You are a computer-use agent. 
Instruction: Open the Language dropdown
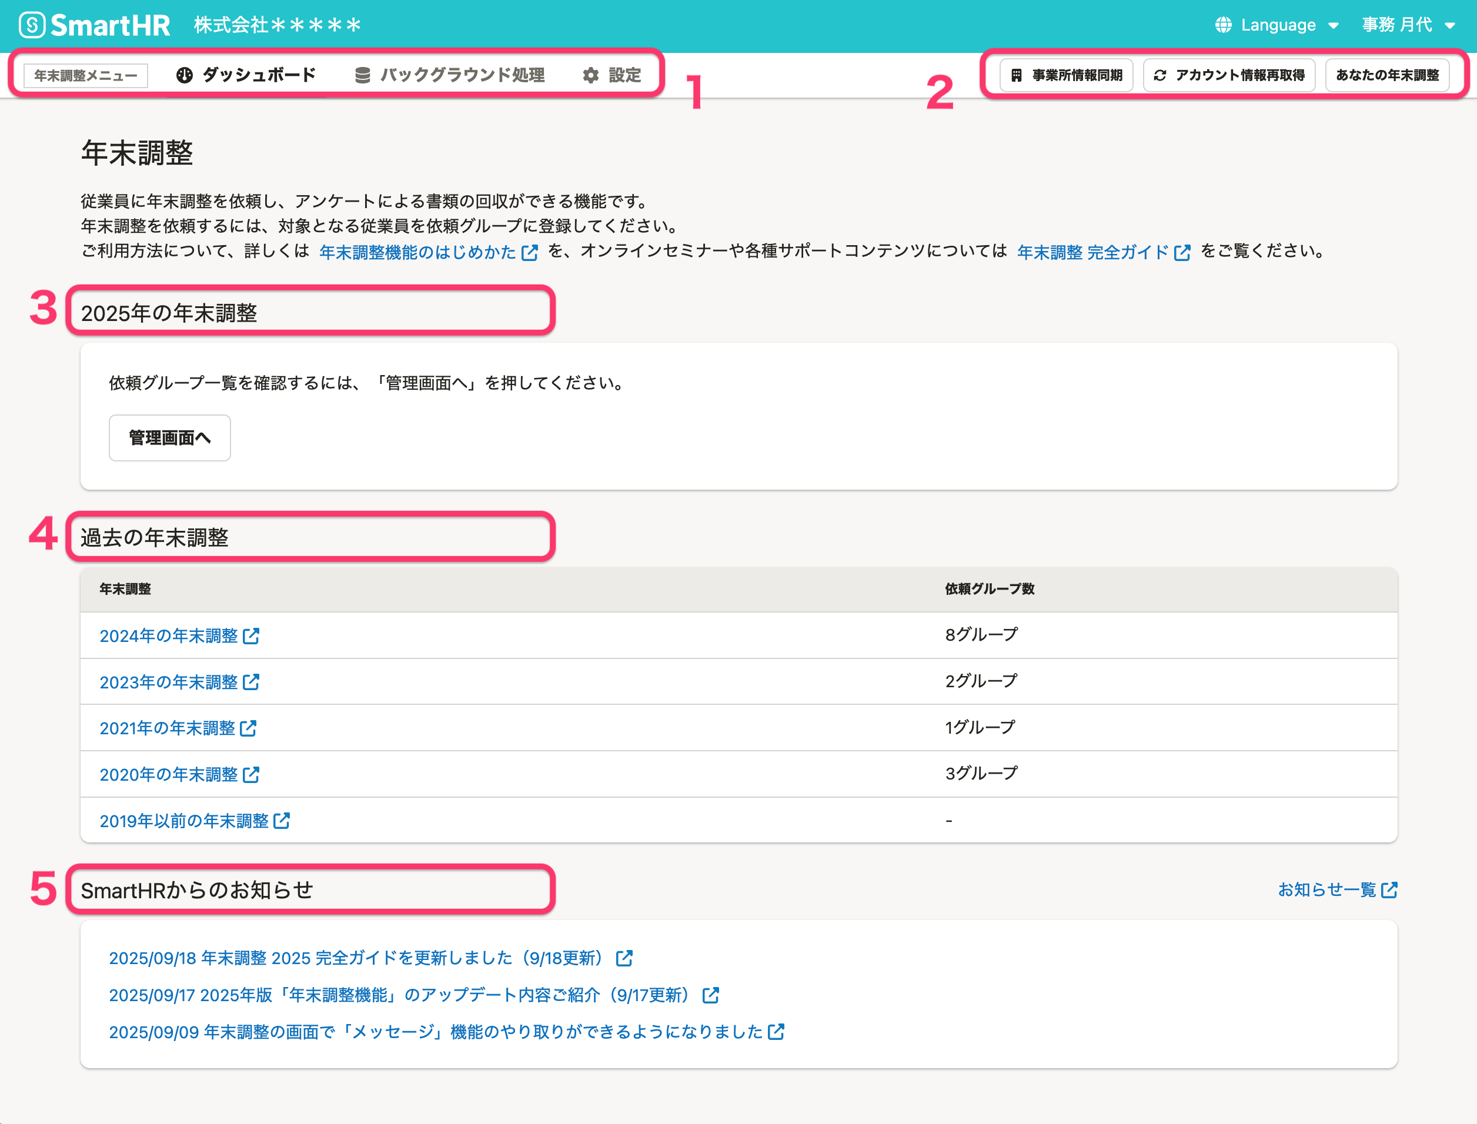1277,25
